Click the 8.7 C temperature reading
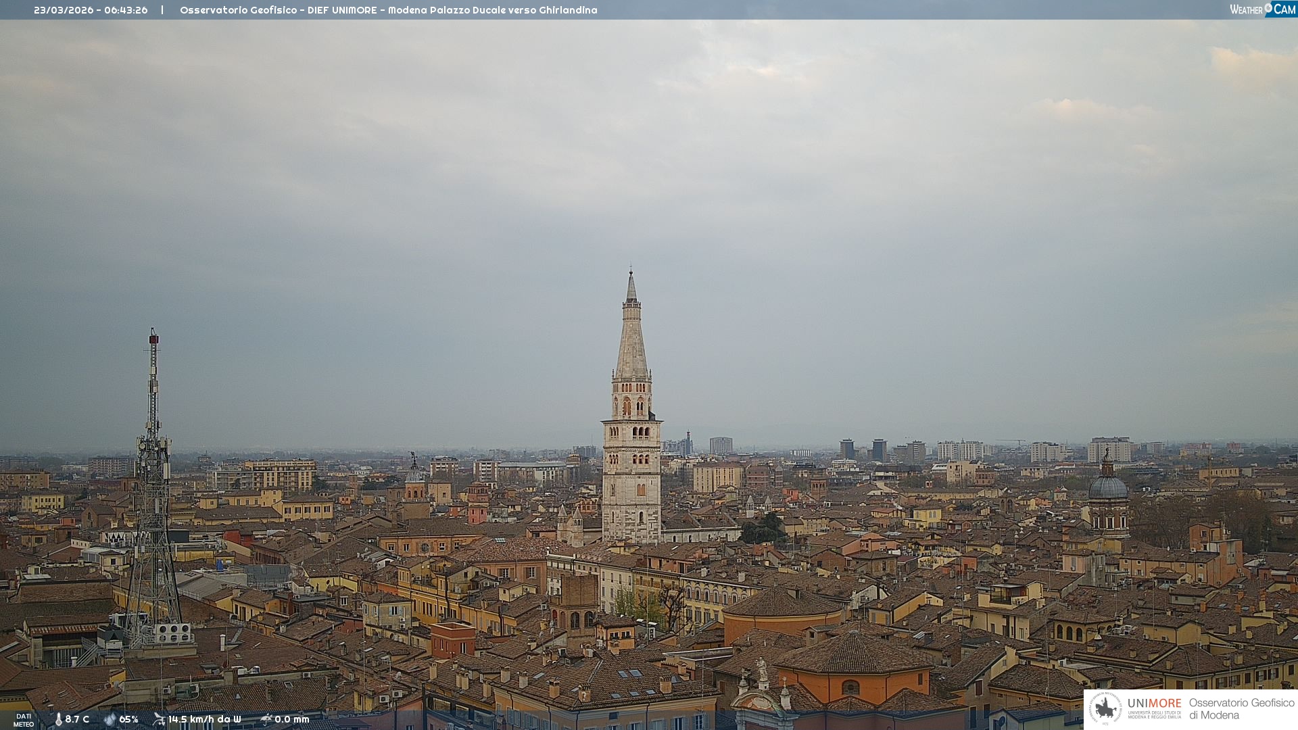Viewport: 1298px width, 730px height. 77,719
